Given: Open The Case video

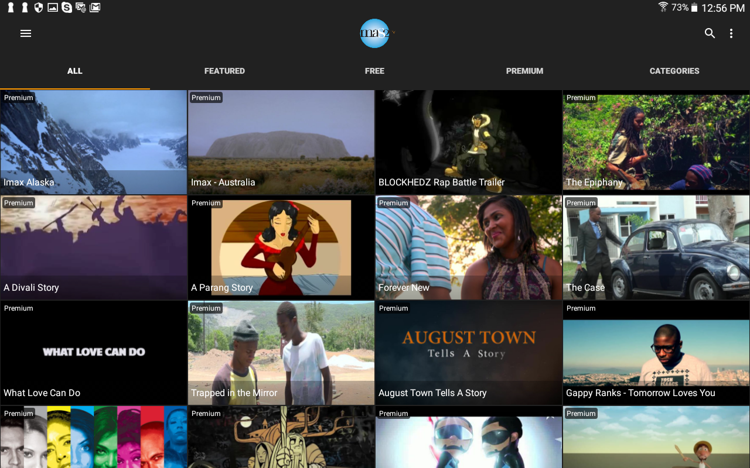Looking at the screenshot, I should coord(656,247).
